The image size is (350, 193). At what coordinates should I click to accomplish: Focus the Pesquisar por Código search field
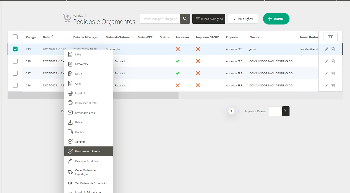[x=160, y=19]
